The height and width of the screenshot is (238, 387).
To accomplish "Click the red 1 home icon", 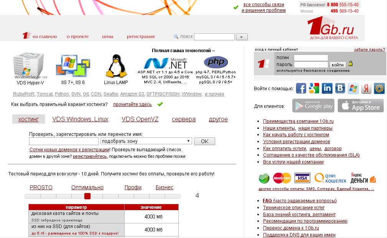I will [x=26, y=35].
